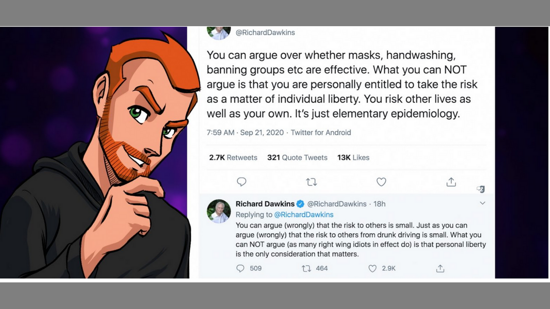Share the reply tweet via its upload icon
This screenshot has width=550, height=309.
pyautogui.click(x=440, y=268)
